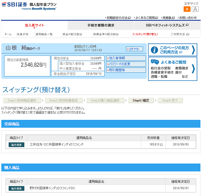Screen dimensions: 202x196
Task: Click date 2018/09/03 in 売却商品 table
Action: 181,144
